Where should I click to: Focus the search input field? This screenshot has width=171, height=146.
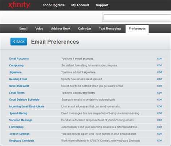coord(137,17)
